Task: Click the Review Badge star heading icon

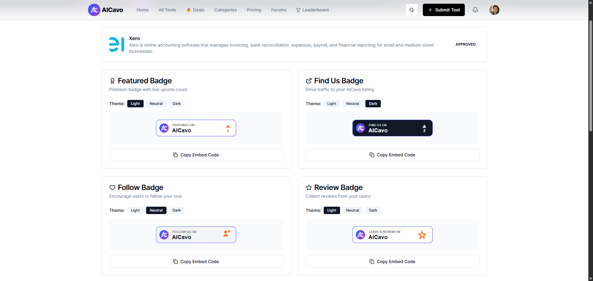Action: tap(309, 188)
